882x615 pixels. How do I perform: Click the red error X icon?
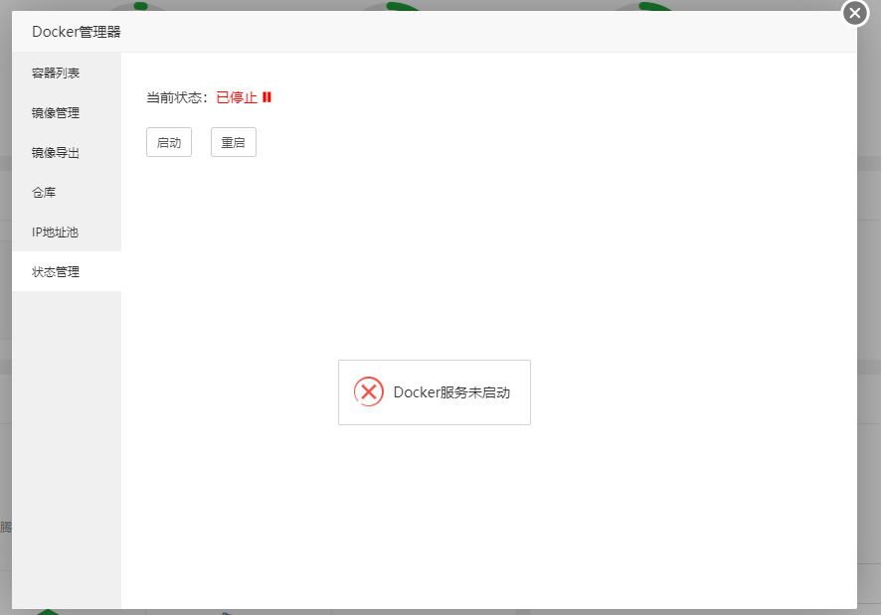(x=369, y=391)
